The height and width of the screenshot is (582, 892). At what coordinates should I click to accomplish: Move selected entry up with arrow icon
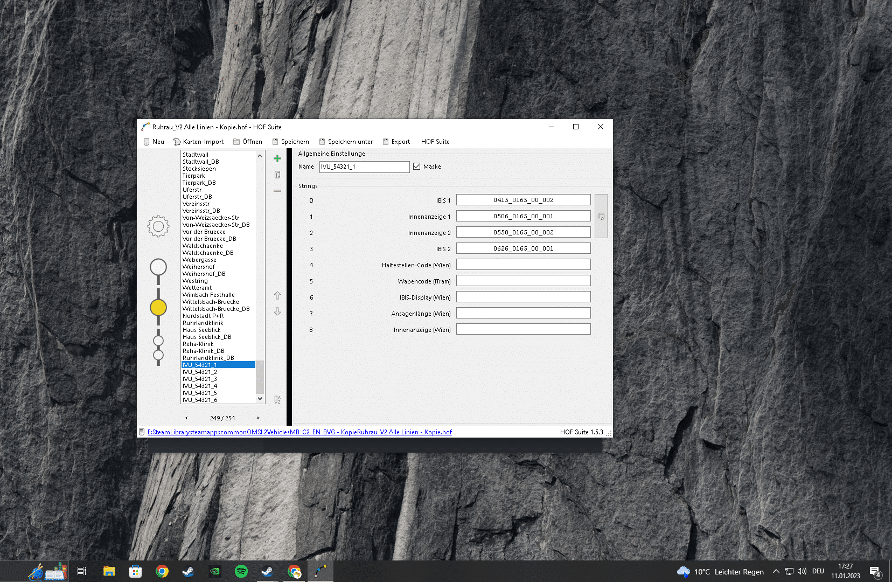[277, 295]
